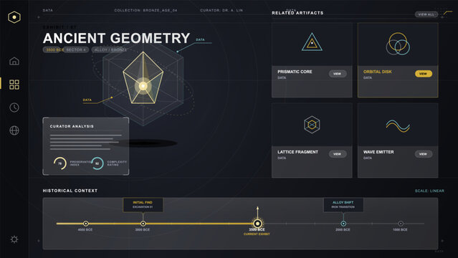This screenshot has width=458, height=258.
Task: Click the Lattice Fragment hexagon icon
Action: pyautogui.click(x=312, y=125)
